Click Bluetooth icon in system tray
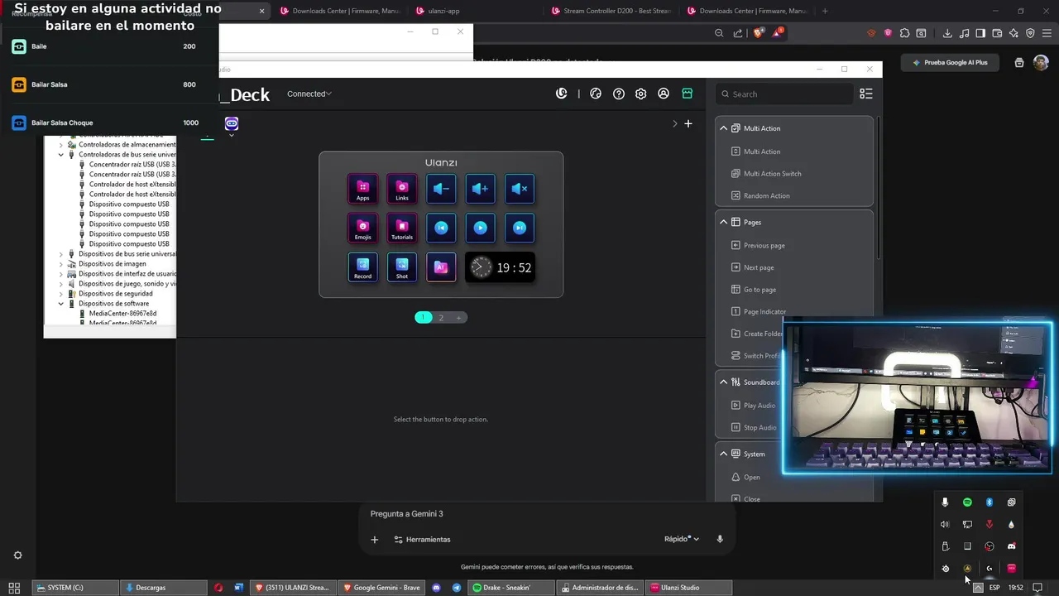The width and height of the screenshot is (1059, 596). coord(990,502)
